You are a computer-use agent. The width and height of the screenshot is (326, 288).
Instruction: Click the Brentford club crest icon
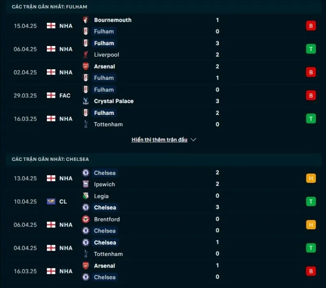(86, 219)
